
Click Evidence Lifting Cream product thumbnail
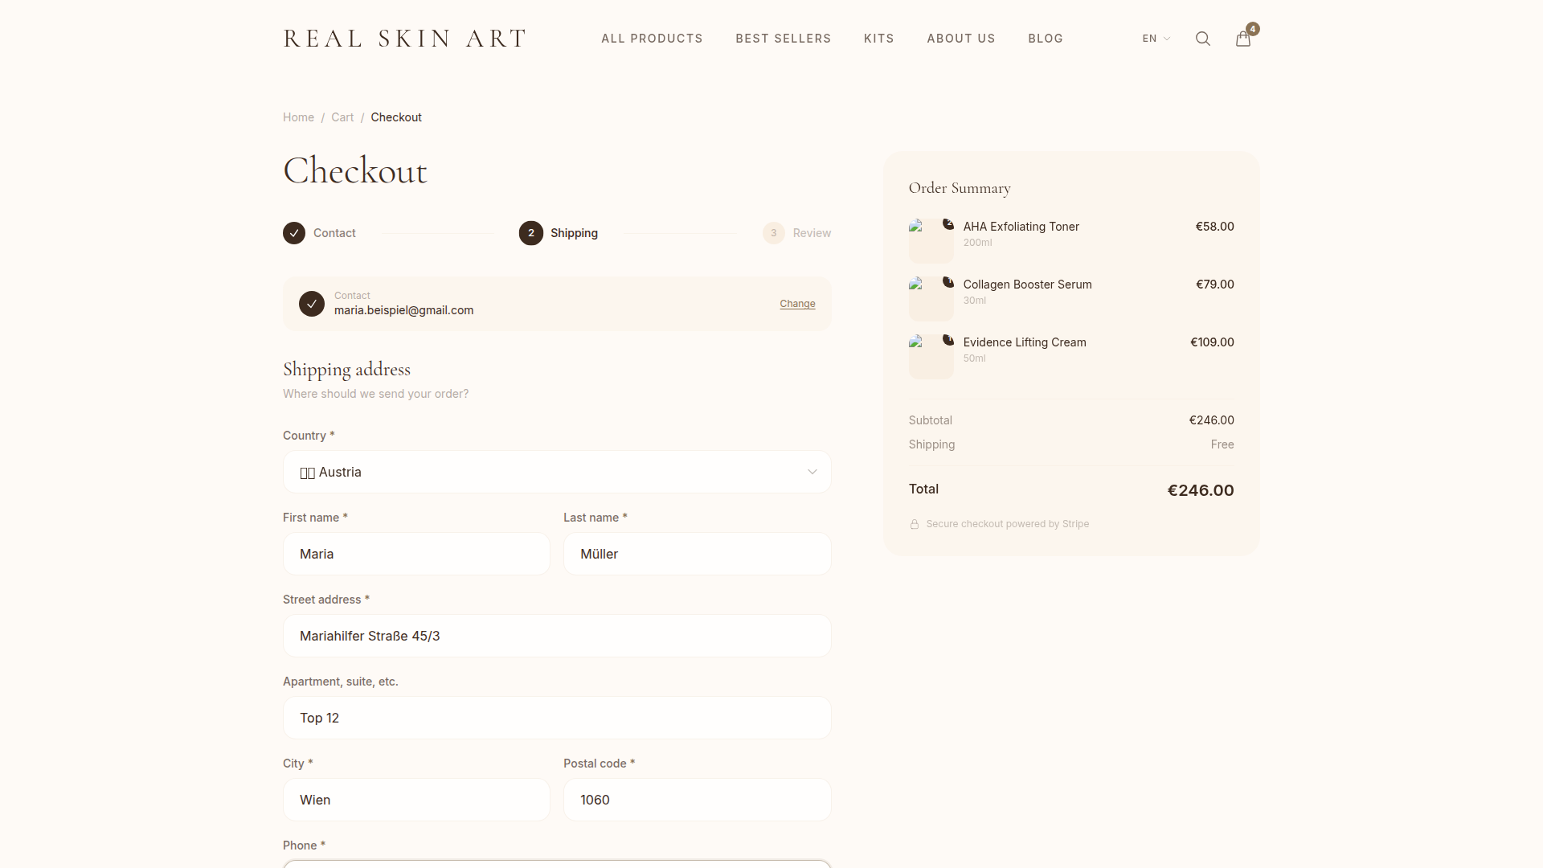pyautogui.click(x=931, y=356)
